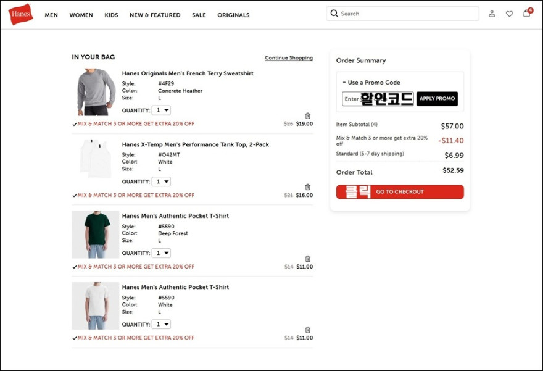Click Mix & Match offer under Deep Forest shirt
Viewport: 543px width, 371px height.
[136, 267]
